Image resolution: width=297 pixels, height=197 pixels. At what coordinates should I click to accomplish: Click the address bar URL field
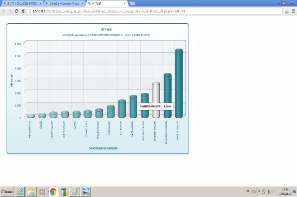(155, 11)
